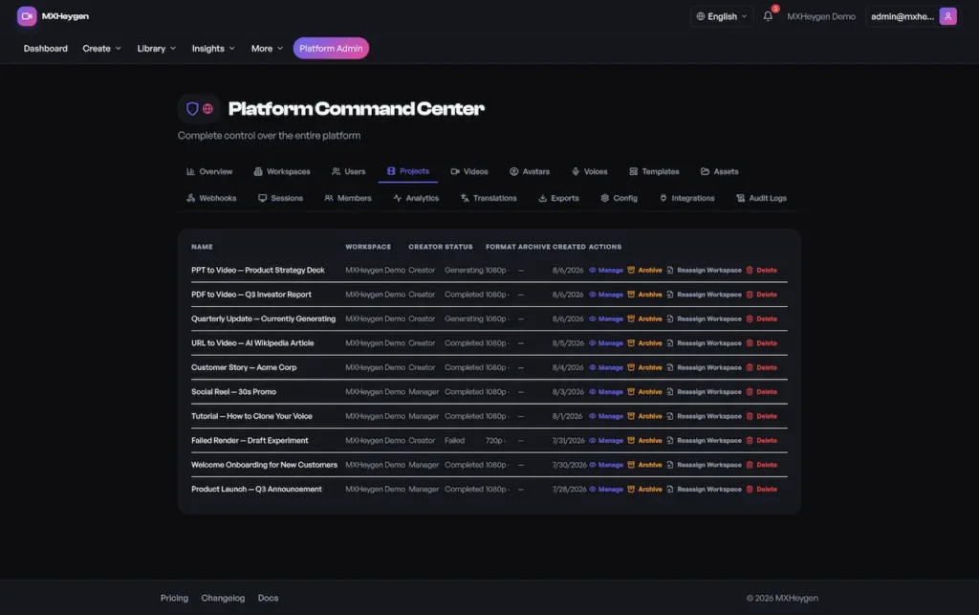Click "Customer Story — Acme Corp" project name
The image size is (979, 615).
click(x=244, y=367)
